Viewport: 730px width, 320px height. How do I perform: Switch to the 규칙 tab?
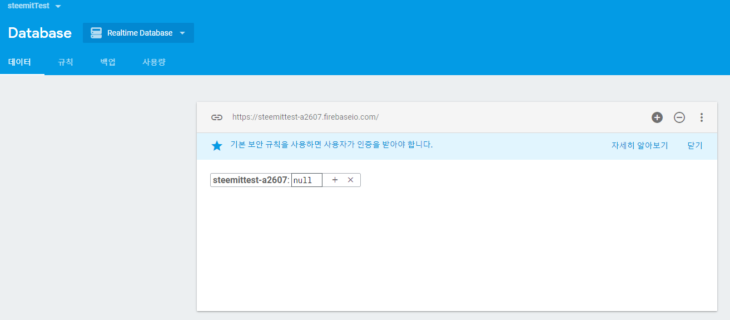pyautogui.click(x=66, y=62)
